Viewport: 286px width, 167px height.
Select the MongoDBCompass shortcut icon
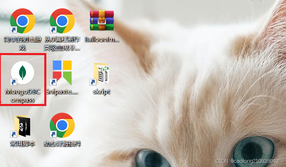(x=22, y=73)
